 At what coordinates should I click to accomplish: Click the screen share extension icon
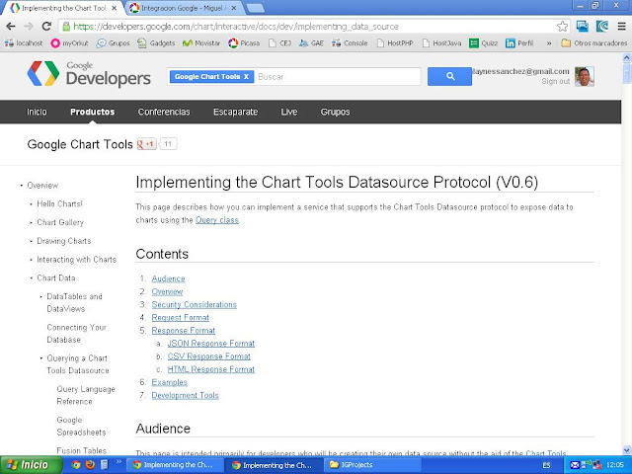[x=582, y=27]
